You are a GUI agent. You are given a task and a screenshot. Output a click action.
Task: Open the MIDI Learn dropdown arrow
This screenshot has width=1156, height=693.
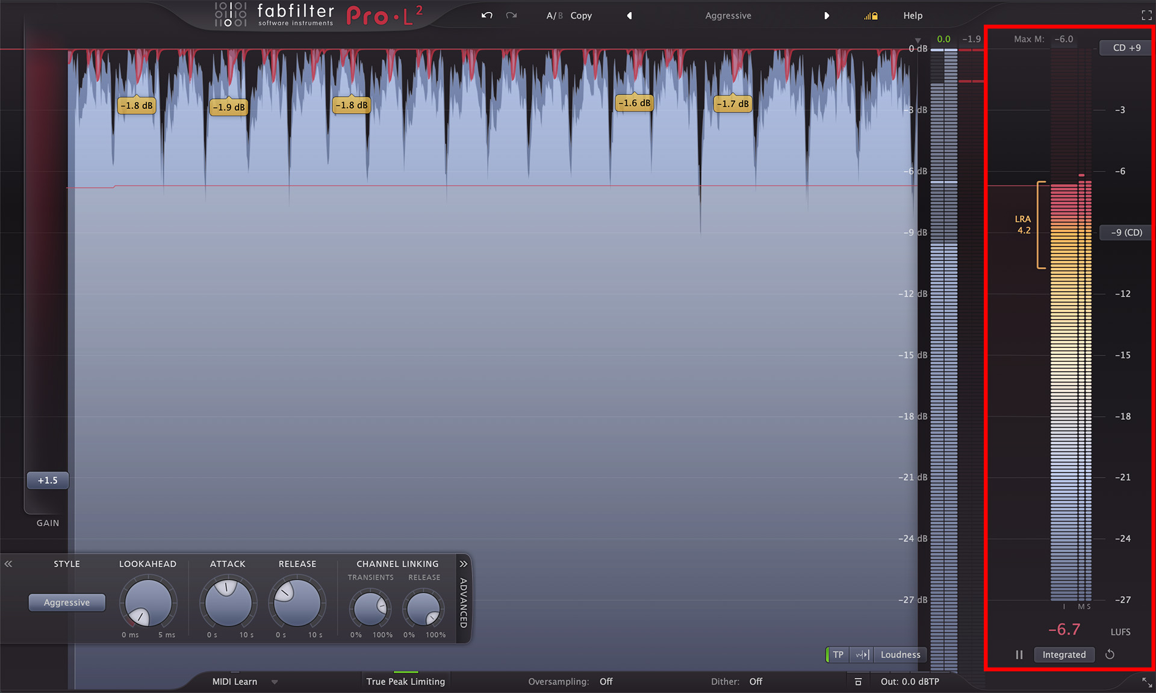coord(275,682)
